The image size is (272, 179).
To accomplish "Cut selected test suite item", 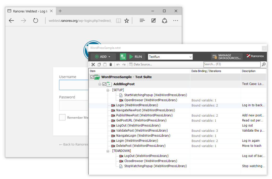I will (93, 64).
